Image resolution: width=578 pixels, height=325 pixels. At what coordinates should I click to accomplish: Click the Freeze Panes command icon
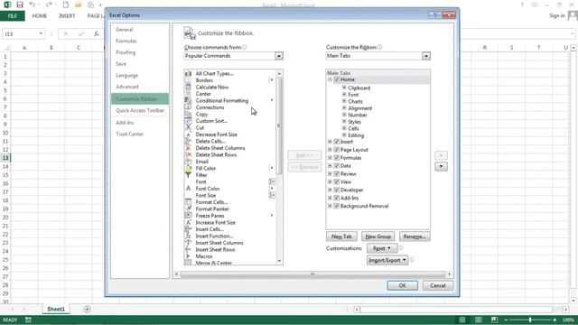pos(188,216)
